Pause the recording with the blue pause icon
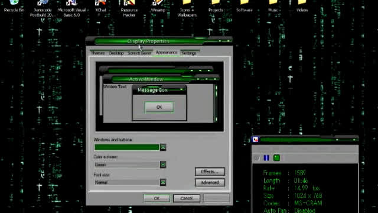The image size is (378, 213). (x=266, y=158)
